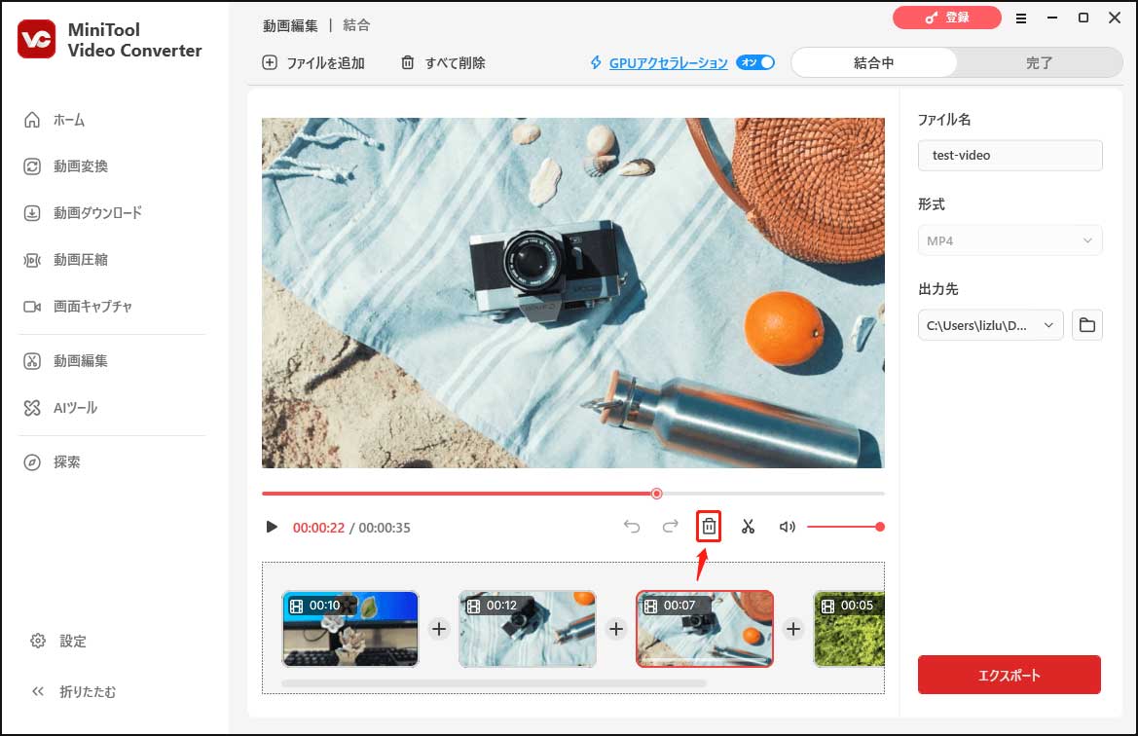Open the 形式 MP4 dropdown
Screen dimensions: 1138x736
pos(1010,240)
